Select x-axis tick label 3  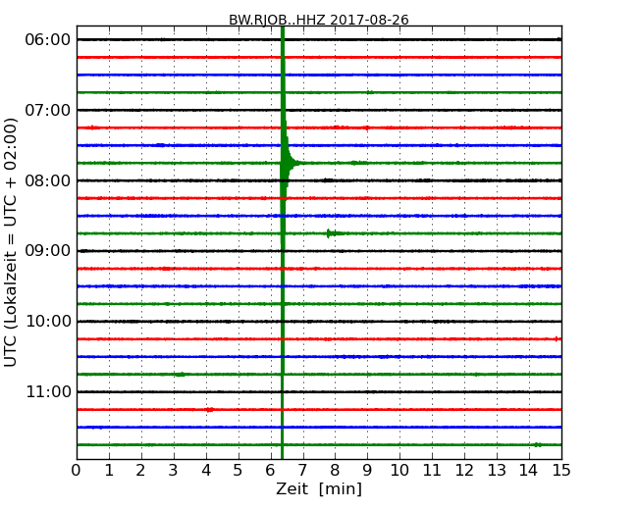coord(174,471)
